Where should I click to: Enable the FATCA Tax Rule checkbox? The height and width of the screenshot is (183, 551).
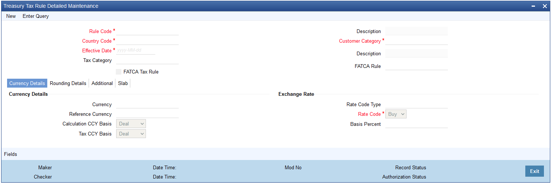119,72
